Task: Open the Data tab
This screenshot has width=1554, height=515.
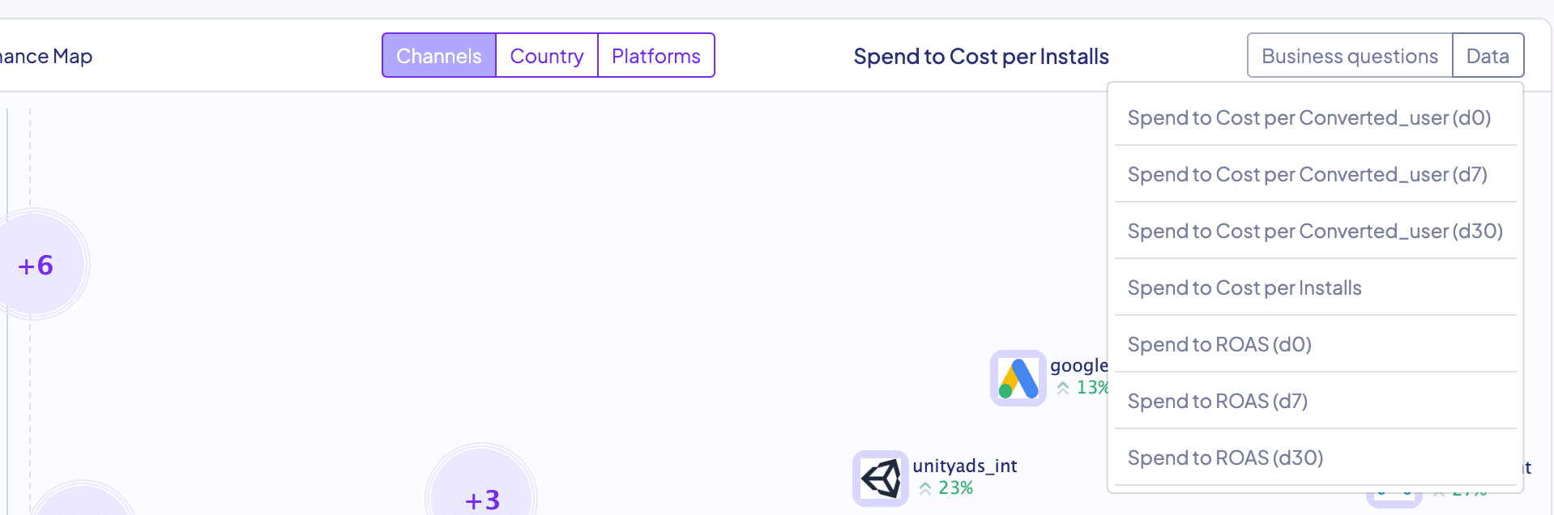Action: [1488, 56]
